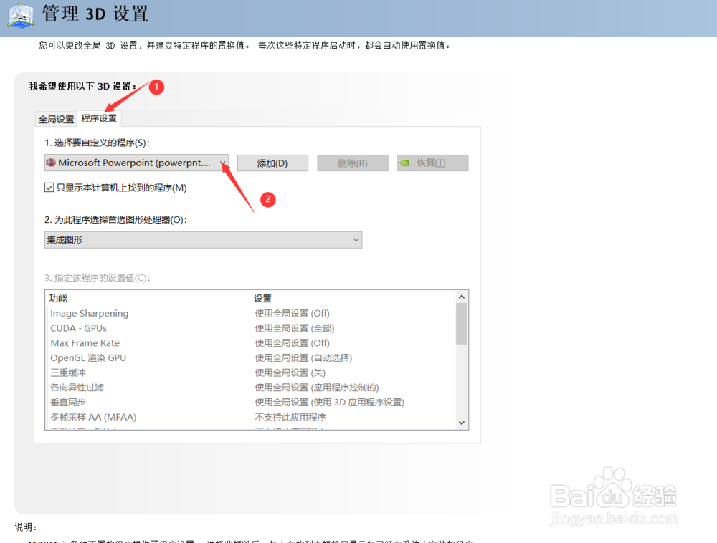
Task: Click the NVIDIA Control Panel logo icon
Action: pyautogui.click(x=19, y=14)
